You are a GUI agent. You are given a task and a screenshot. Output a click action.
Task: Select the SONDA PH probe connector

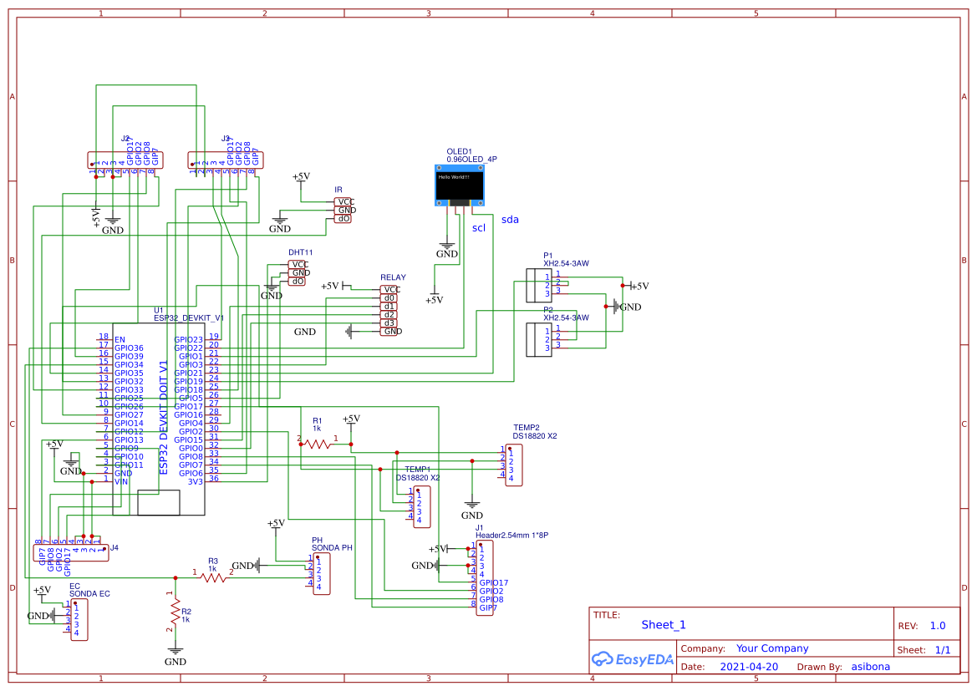(320, 576)
